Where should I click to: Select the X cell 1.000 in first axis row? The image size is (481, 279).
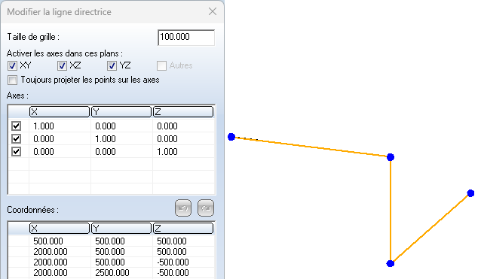pos(60,126)
